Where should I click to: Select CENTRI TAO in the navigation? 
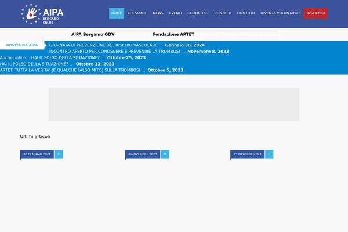(198, 13)
